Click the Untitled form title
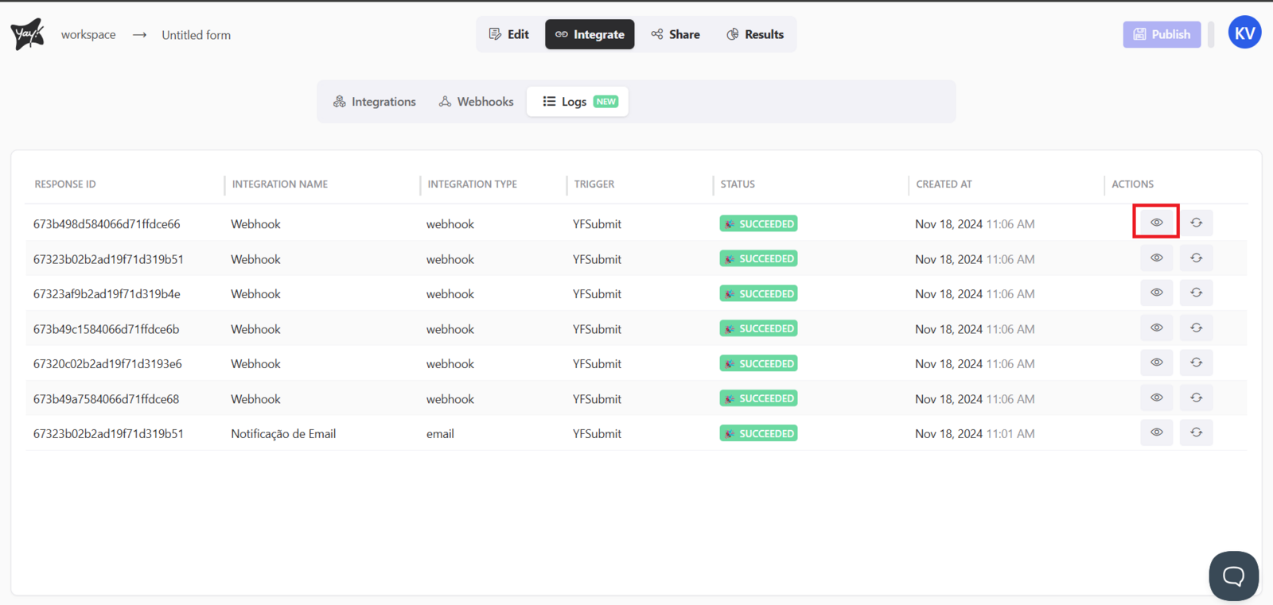Viewport: 1273px width, 605px height. (x=196, y=35)
